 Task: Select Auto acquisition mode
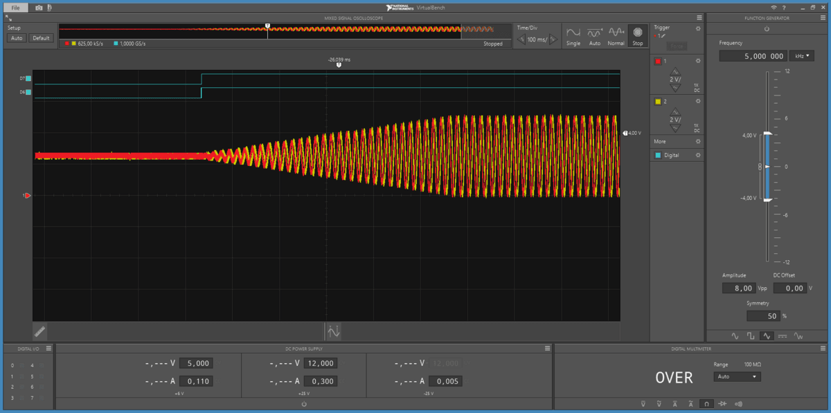click(x=595, y=36)
